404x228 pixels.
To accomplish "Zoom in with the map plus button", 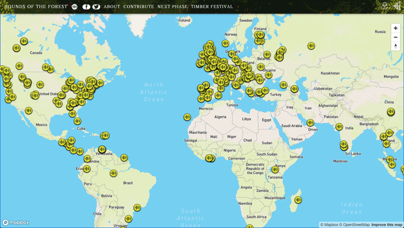I will (395, 28).
